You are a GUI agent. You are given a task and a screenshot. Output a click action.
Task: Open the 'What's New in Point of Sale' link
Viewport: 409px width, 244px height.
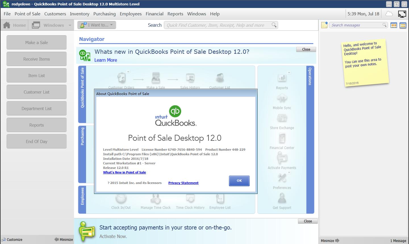124,172
